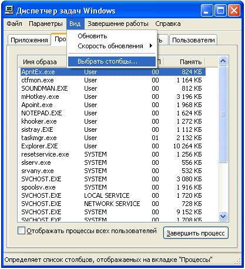Select the ctfmon.exe process
The image size is (245, 269).
point(113,80)
